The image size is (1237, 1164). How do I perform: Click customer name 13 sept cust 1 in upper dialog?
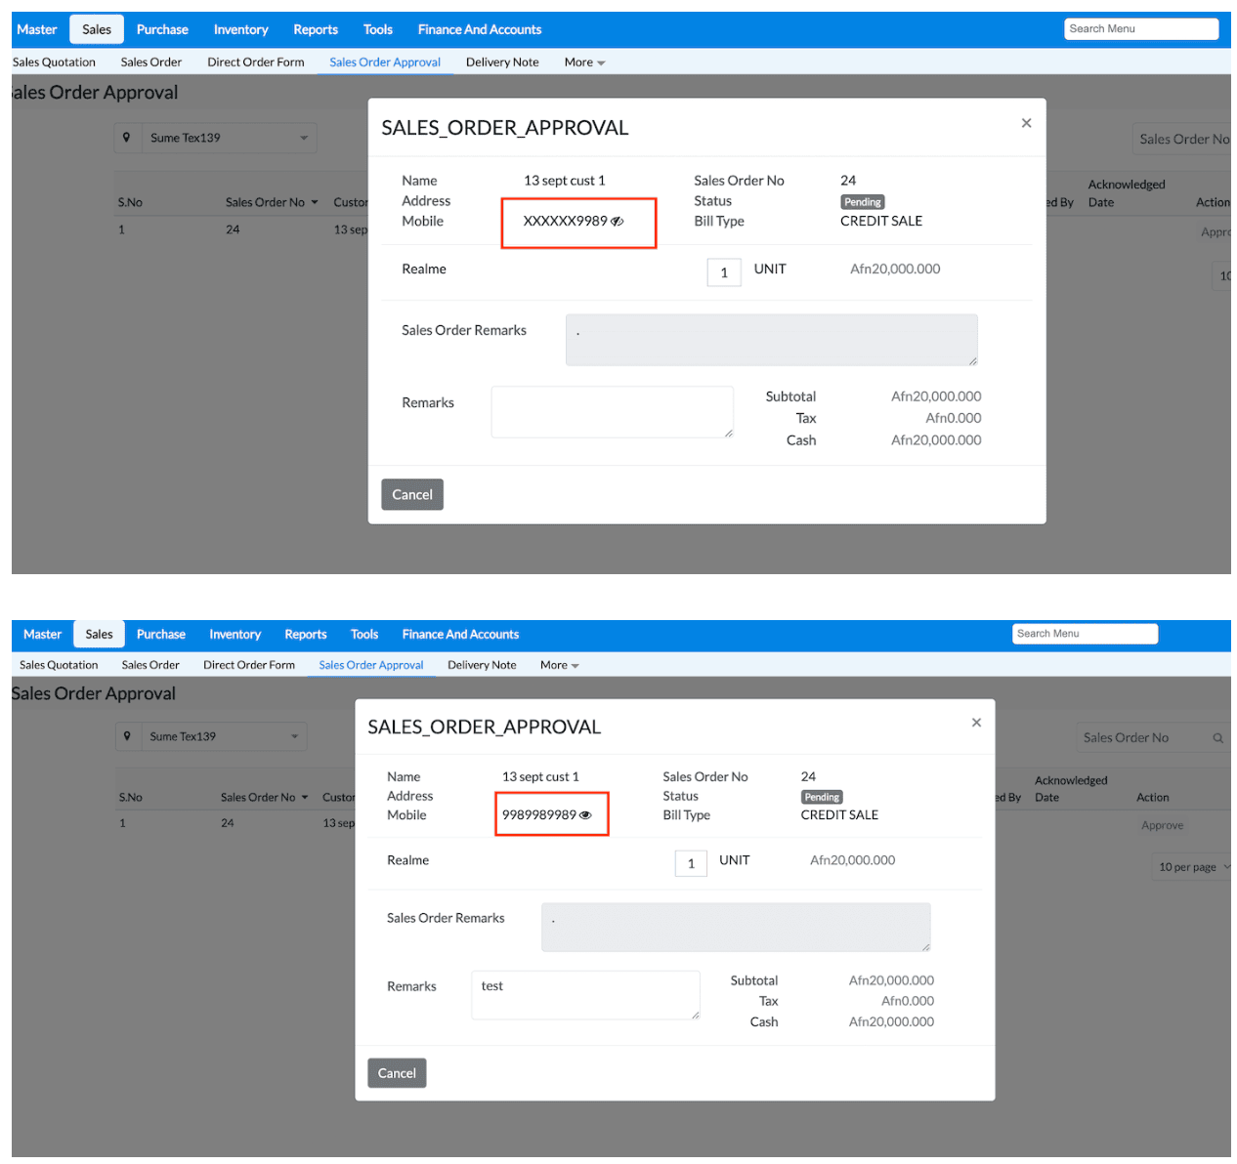pyautogui.click(x=565, y=181)
